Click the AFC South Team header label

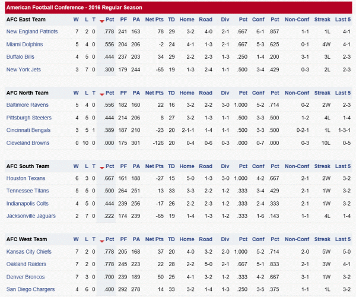(x=28, y=166)
